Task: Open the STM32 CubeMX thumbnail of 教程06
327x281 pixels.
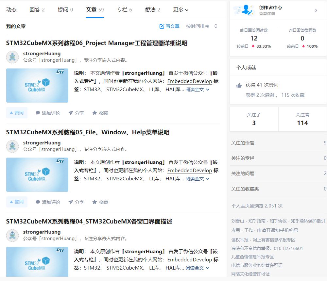Action: [x=37, y=86]
